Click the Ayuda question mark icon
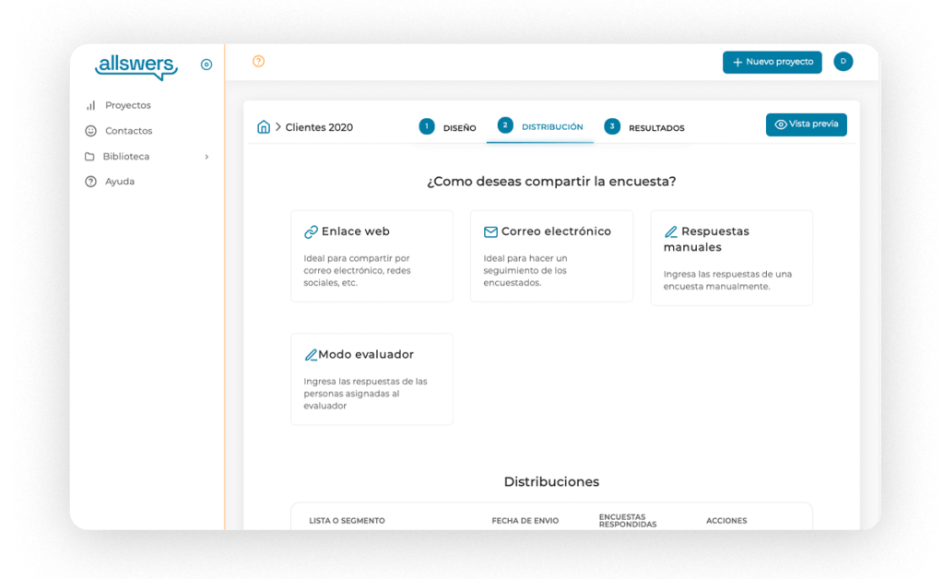This screenshot has height=579, width=944. point(90,182)
